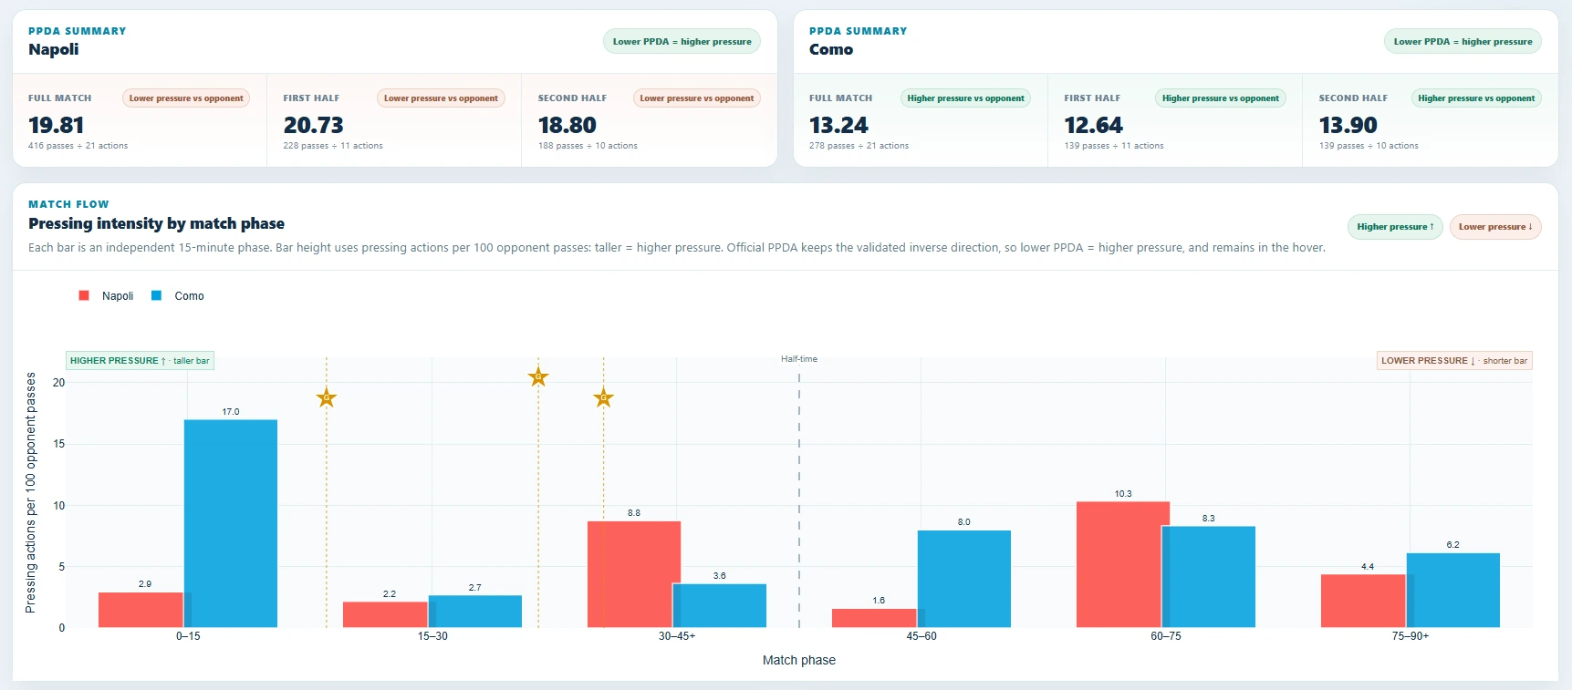The image size is (1572, 690).
Task: Click the MATCH FLOW section label
Action: pos(68,204)
